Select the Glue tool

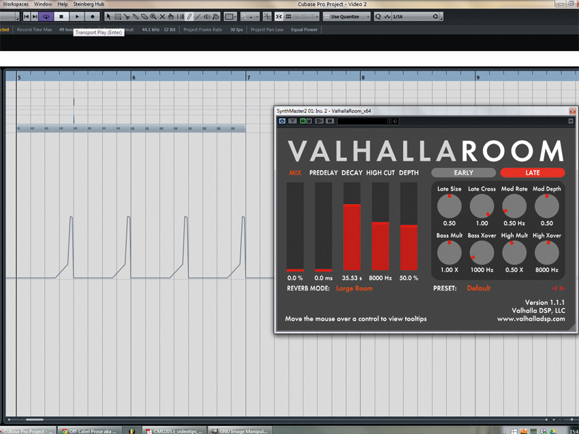coord(136,16)
